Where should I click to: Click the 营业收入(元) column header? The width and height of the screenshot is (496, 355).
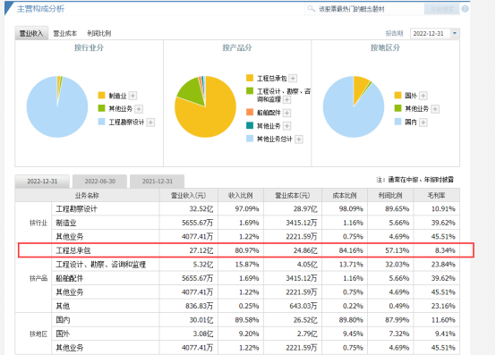(189, 196)
